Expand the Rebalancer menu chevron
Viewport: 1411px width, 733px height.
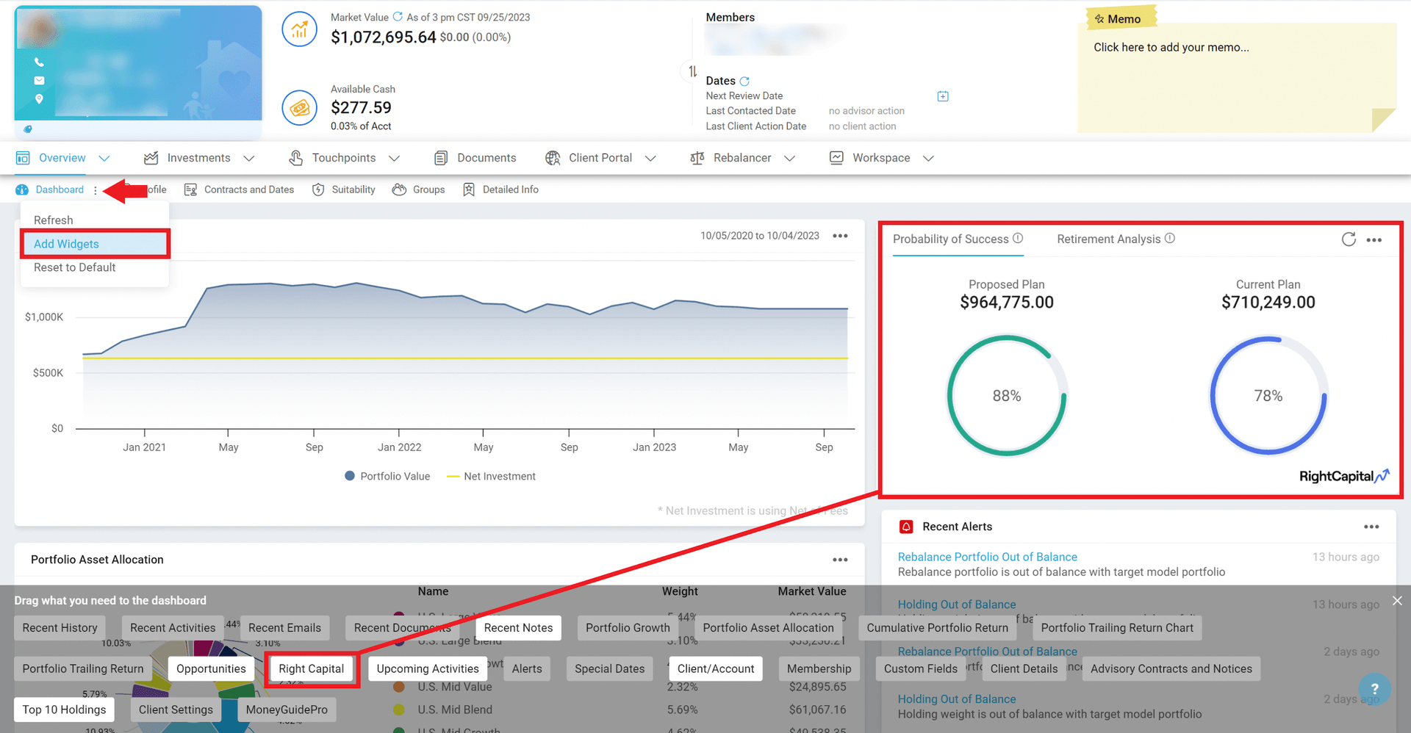(790, 159)
